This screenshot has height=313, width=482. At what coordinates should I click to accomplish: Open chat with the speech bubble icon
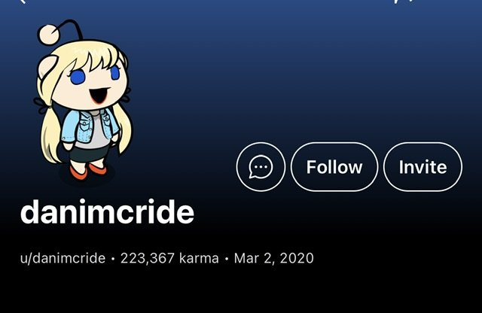coord(261,167)
